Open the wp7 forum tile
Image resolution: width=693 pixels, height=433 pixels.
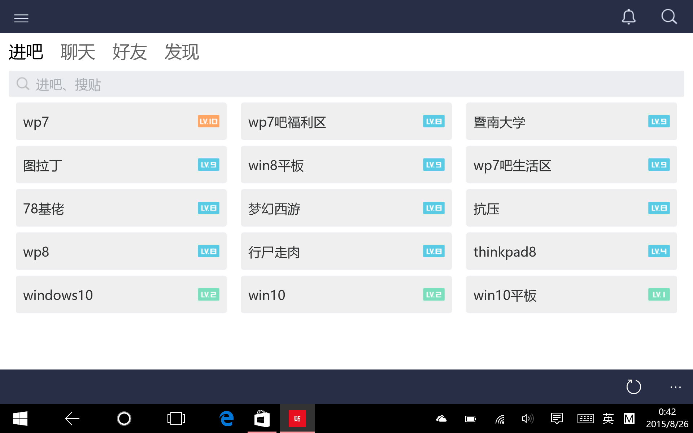pyautogui.click(x=121, y=122)
